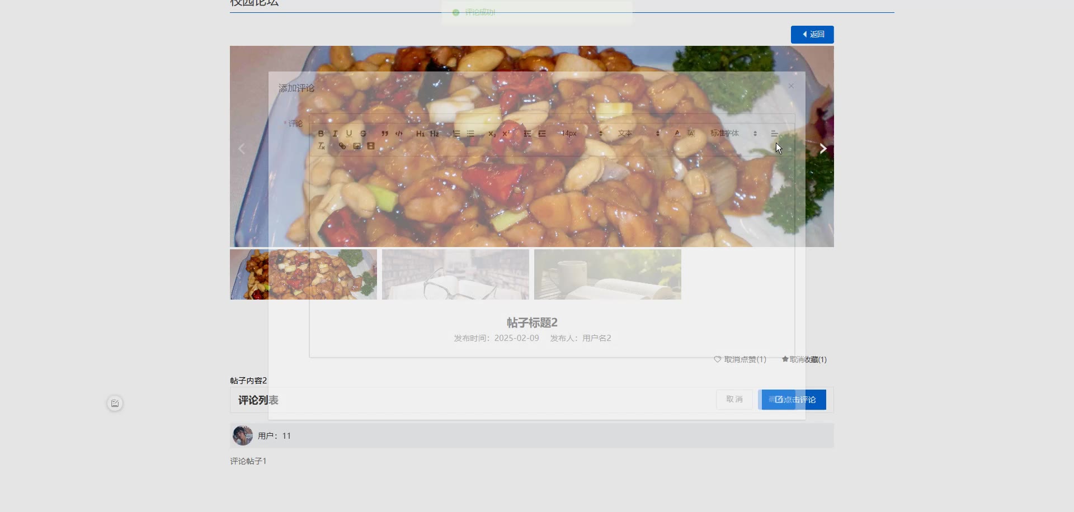The height and width of the screenshot is (512, 1074).
Task: Apply superscript formatting
Action: pyautogui.click(x=506, y=134)
